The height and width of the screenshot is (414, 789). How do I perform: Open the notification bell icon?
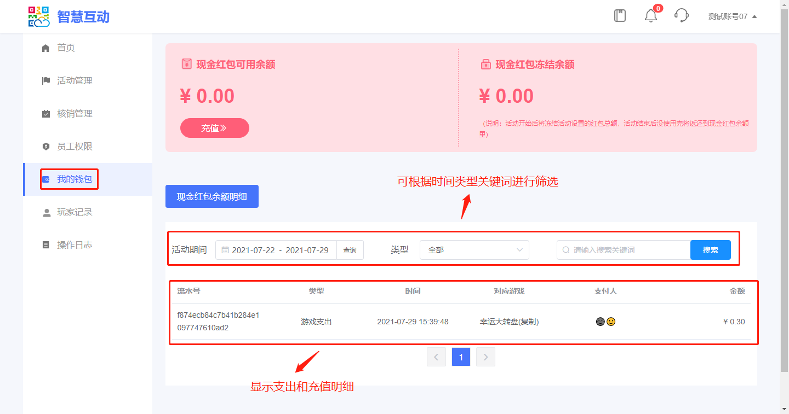point(651,16)
